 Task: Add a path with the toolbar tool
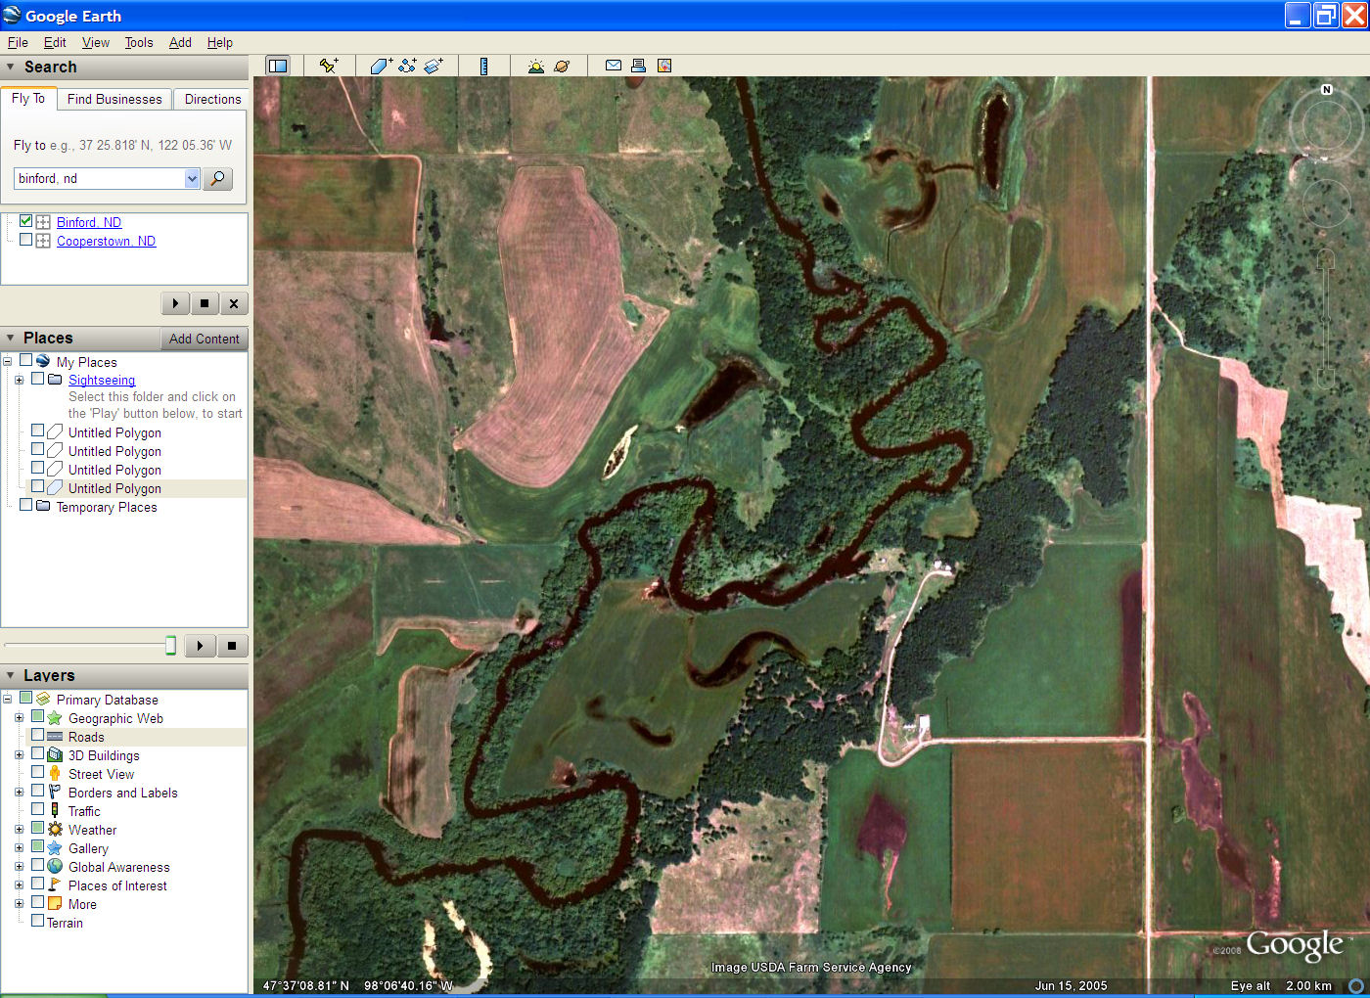point(407,66)
